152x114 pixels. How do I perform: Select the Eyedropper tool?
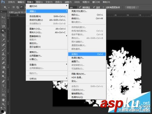point(3,40)
